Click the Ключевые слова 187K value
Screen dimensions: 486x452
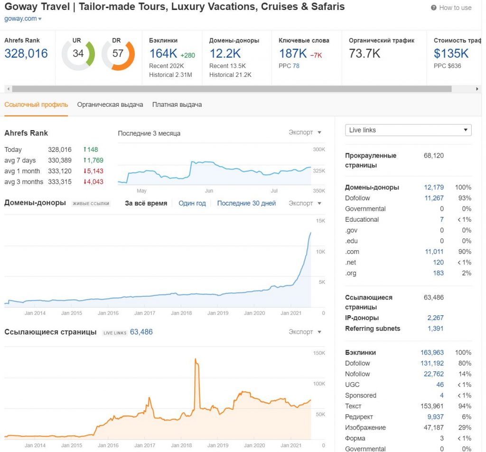click(x=293, y=54)
